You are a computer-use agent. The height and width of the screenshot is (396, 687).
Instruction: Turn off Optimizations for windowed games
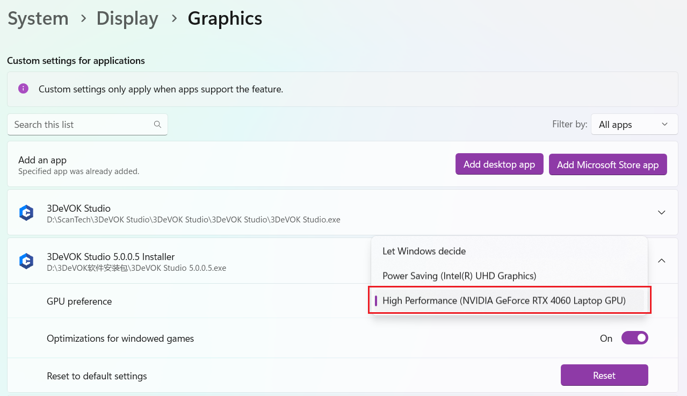(634, 338)
